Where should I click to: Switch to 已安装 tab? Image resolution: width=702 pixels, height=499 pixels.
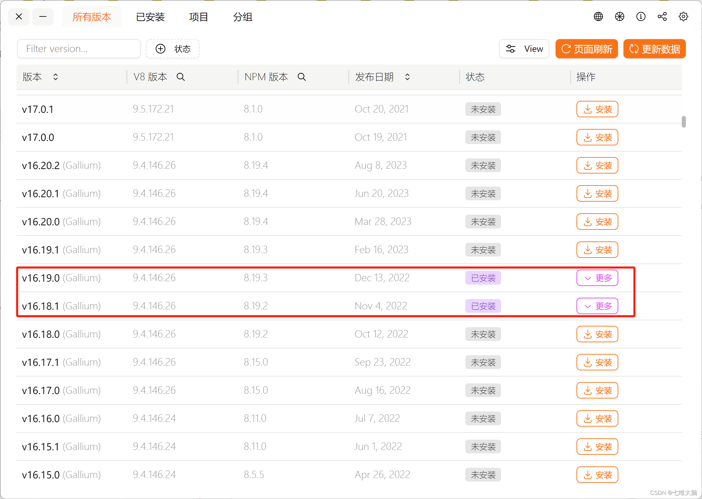click(x=150, y=17)
